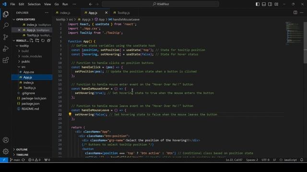Expand the node_modules folder
The image size is (307, 172).
32,56
